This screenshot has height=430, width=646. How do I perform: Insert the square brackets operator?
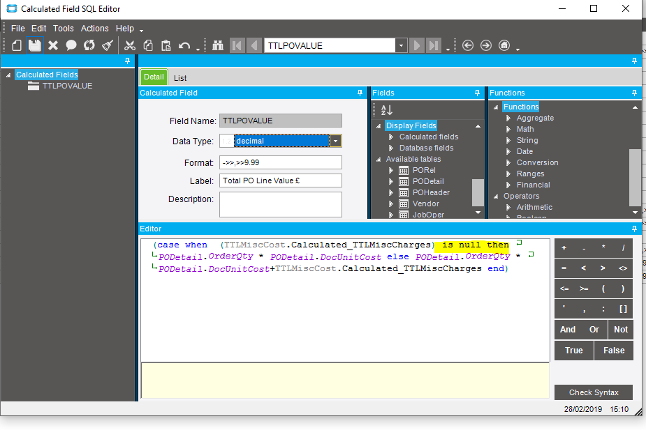click(623, 309)
